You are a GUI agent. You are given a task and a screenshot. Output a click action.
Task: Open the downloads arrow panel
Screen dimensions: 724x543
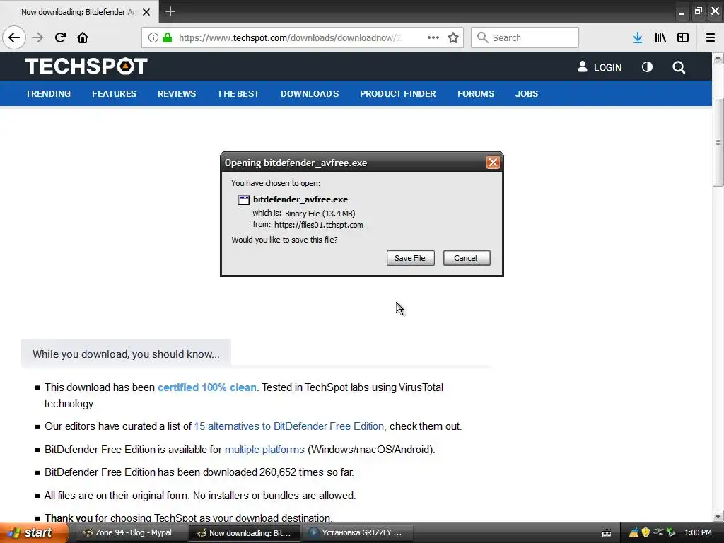[638, 37]
